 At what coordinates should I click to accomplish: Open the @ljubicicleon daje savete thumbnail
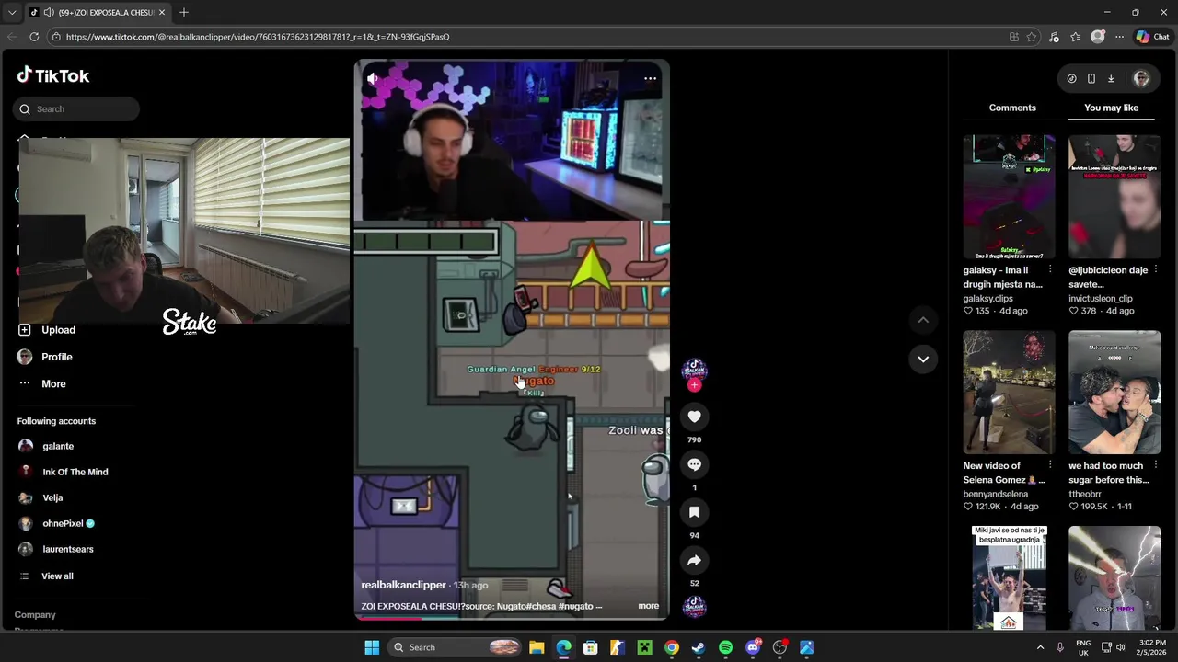click(1114, 197)
